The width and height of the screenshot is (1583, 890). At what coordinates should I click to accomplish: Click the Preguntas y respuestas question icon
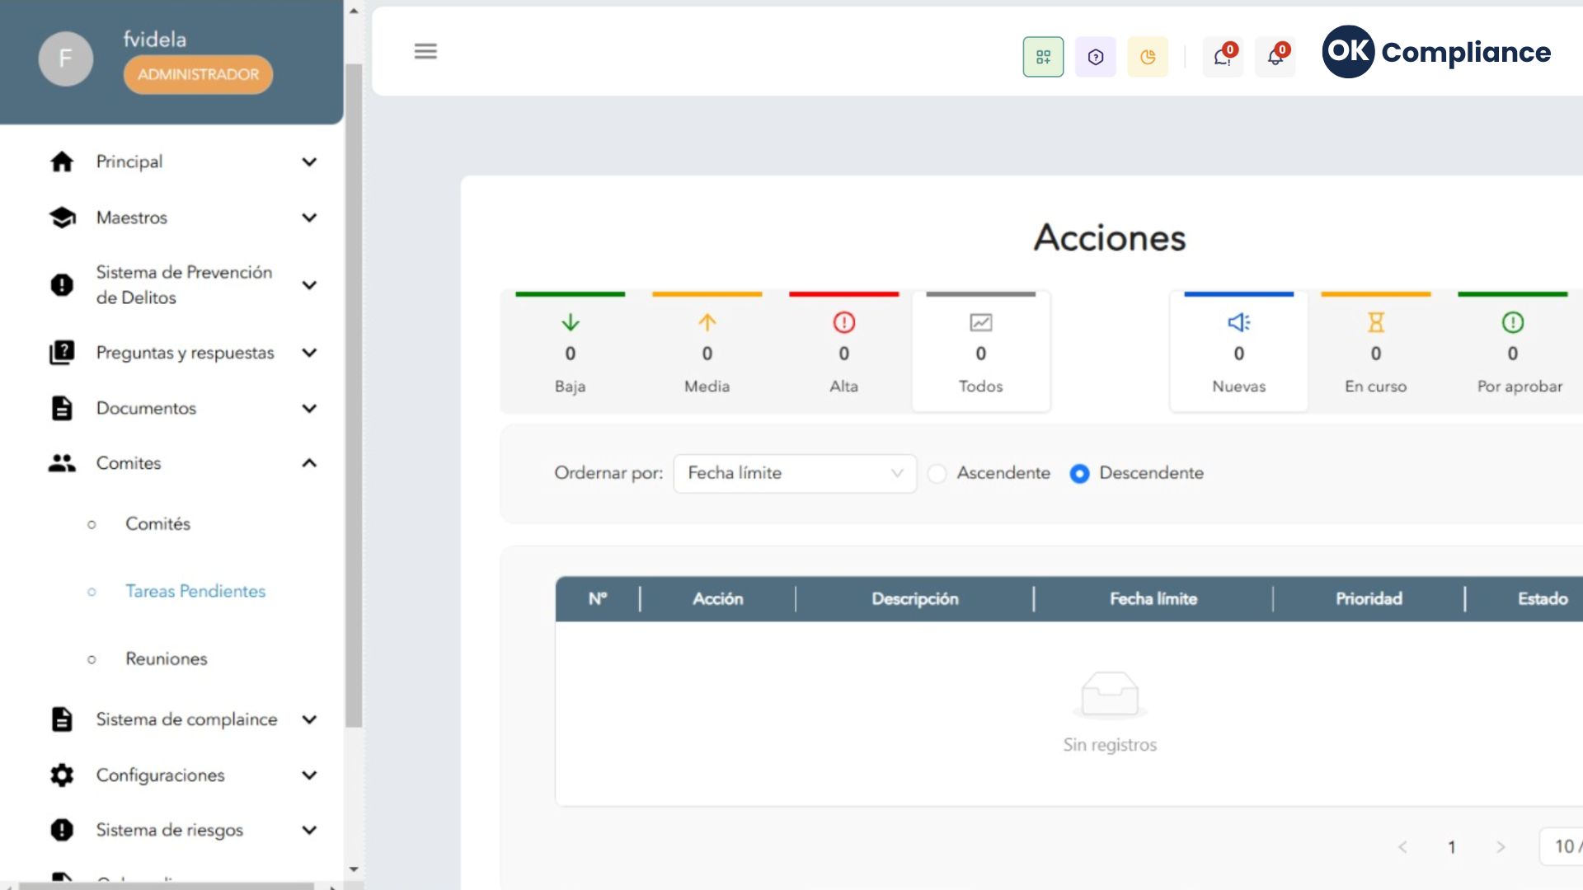62,353
